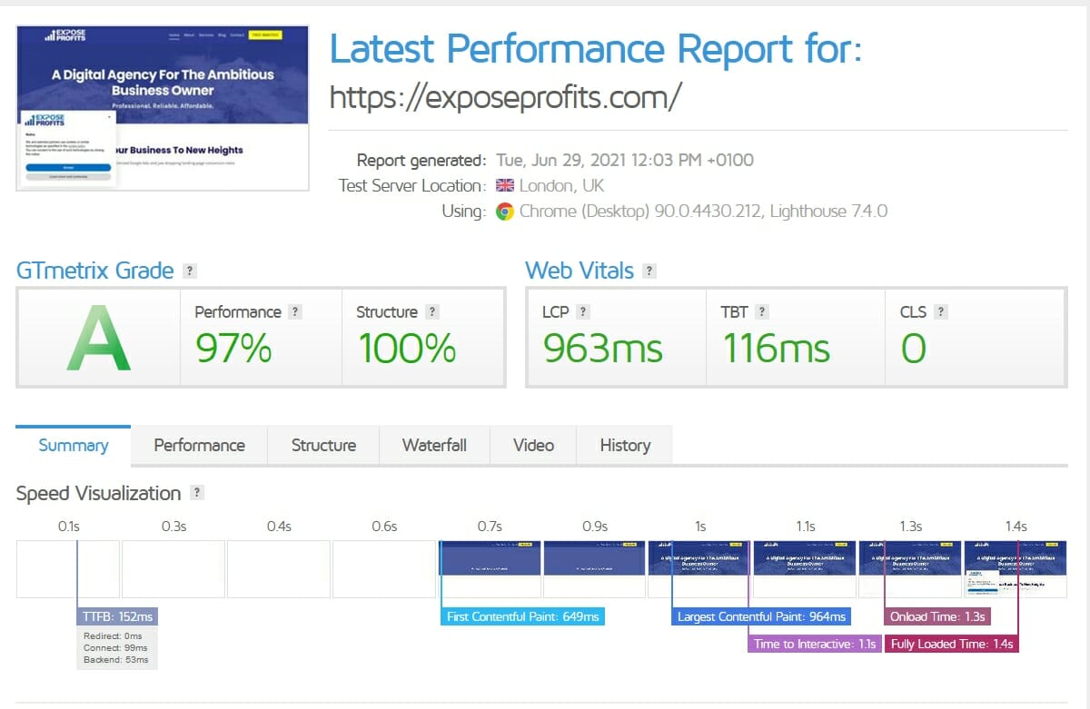Viewport: 1090px width, 709px height.
Task: Click the Speed Visualization help icon
Action: 197,493
